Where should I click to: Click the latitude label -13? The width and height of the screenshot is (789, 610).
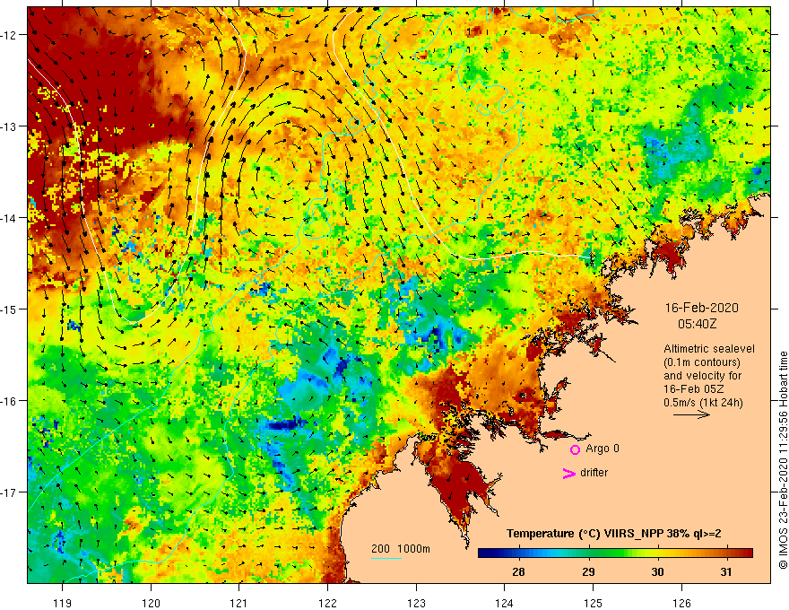tap(11, 126)
